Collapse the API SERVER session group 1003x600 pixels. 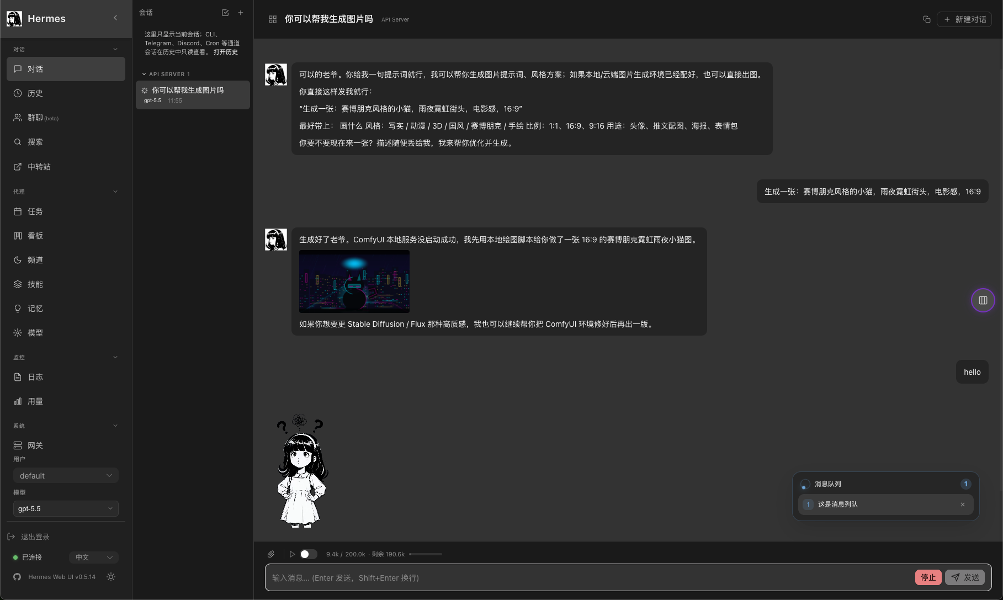coord(166,74)
